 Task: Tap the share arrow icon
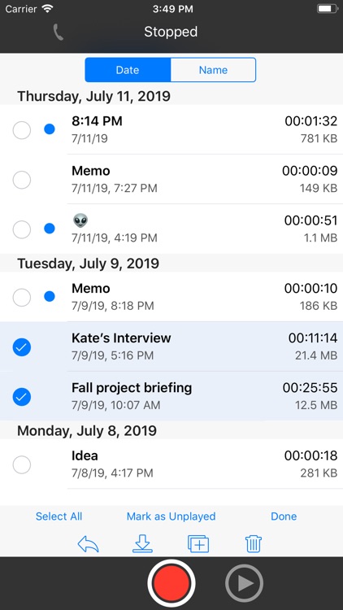click(89, 544)
